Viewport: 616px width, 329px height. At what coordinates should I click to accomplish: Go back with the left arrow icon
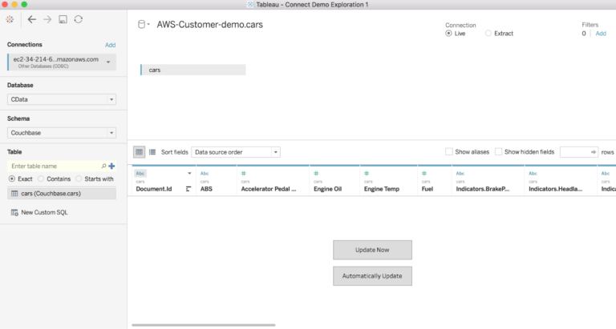tap(32, 19)
